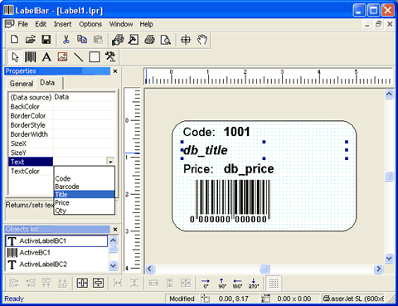Choose Title from the dropdown list
The image size is (398, 306).
tap(84, 195)
